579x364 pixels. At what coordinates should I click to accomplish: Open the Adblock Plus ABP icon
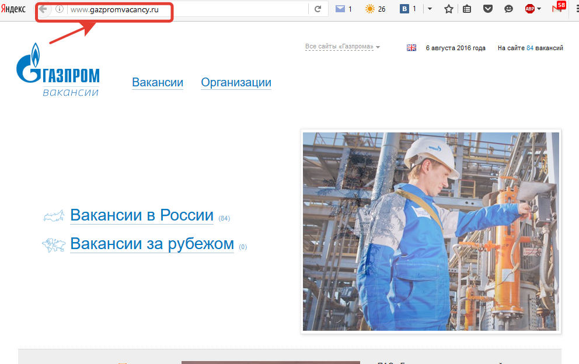tap(529, 9)
